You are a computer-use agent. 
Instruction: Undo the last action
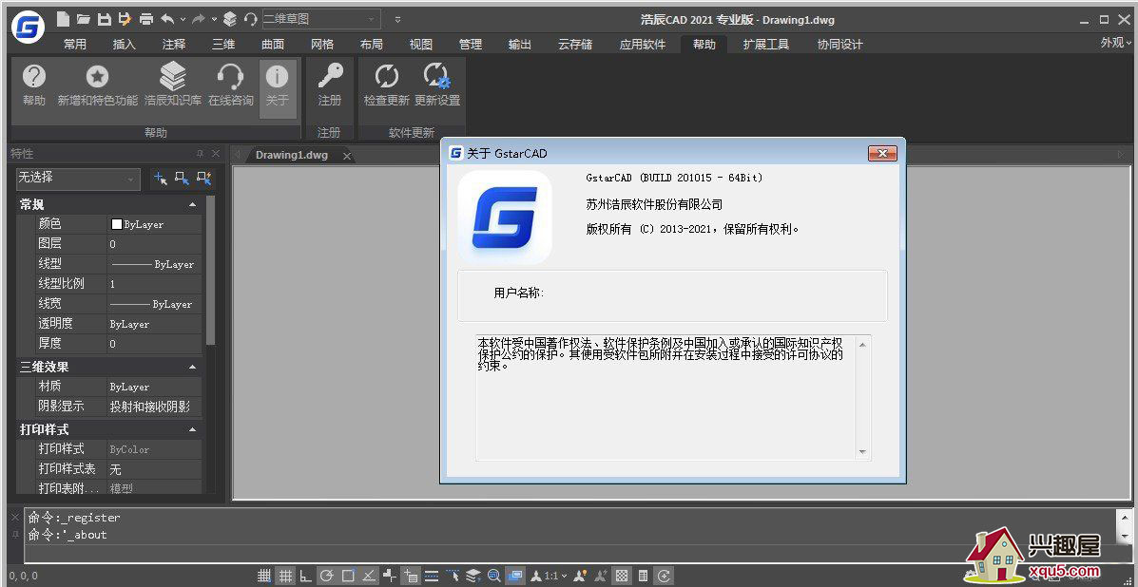167,18
